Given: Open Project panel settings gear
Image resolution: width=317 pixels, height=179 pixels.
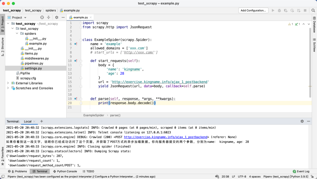Looking at the screenshot, I should (x=57, y=17).
